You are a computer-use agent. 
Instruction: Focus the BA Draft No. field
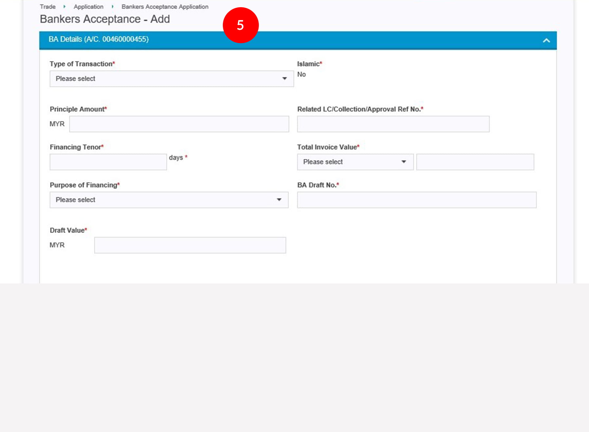tap(417, 200)
